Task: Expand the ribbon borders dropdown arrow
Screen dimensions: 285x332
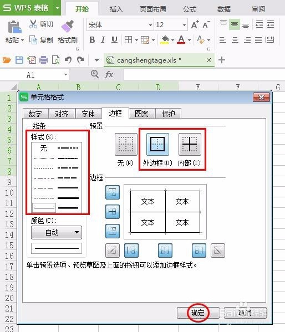Action: (x=136, y=40)
